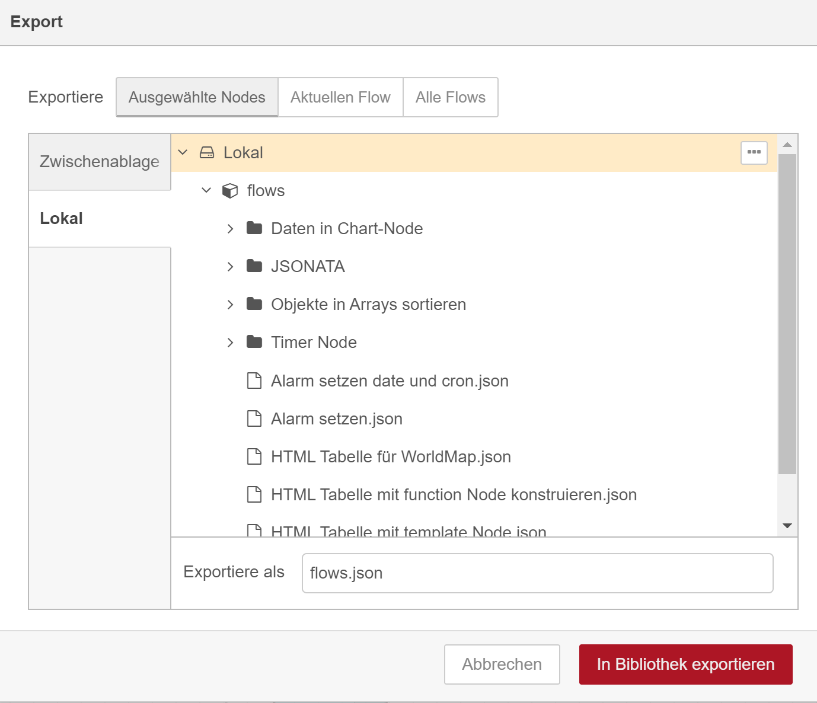Click file icon of Alarm setzen.json
The image size is (817, 703).
[254, 418]
